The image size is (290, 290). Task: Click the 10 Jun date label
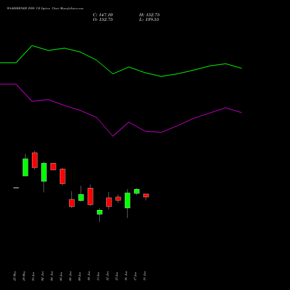(x=89, y=276)
